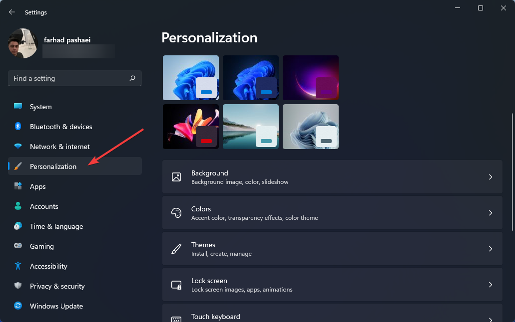515x322 pixels.
Task: Open the Themes settings page
Action: (x=332, y=248)
